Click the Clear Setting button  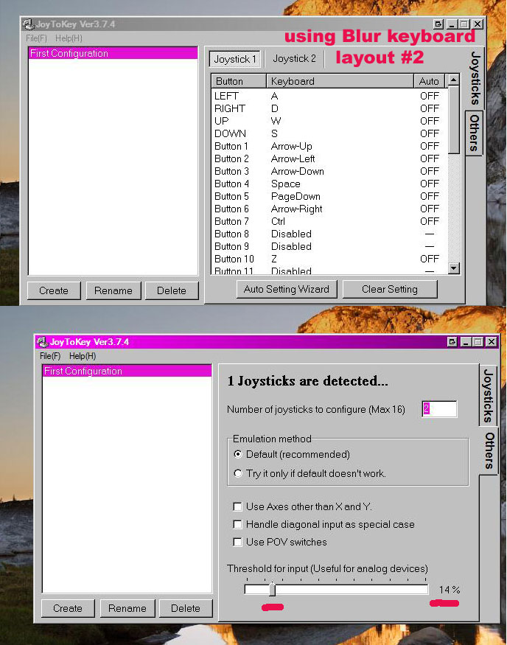(389, 289)
